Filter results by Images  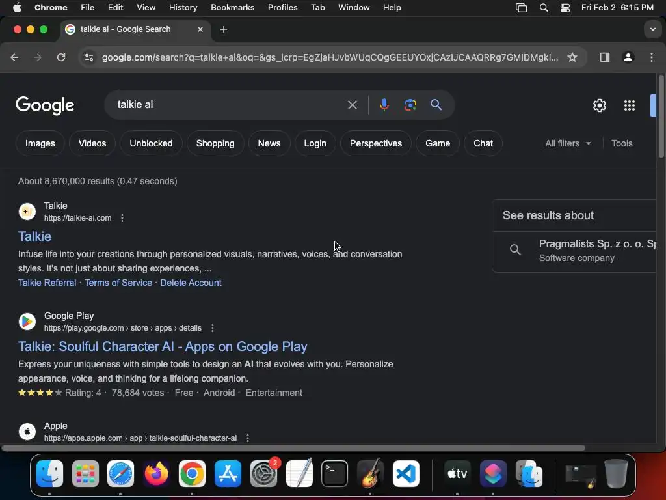click(40, 143)
